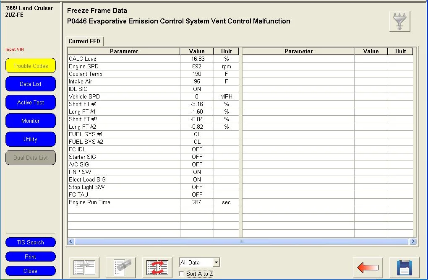Click the right-side Parameter column header

click(x=298, y=51)
